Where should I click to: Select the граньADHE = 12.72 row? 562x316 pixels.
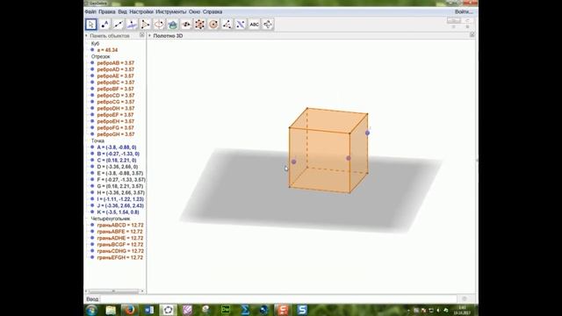pyautogui.click(x=120, y=238)
